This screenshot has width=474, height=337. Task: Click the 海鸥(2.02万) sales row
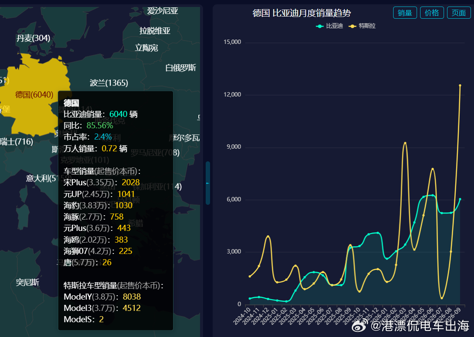pyautogui.click(x=96, y=240)
